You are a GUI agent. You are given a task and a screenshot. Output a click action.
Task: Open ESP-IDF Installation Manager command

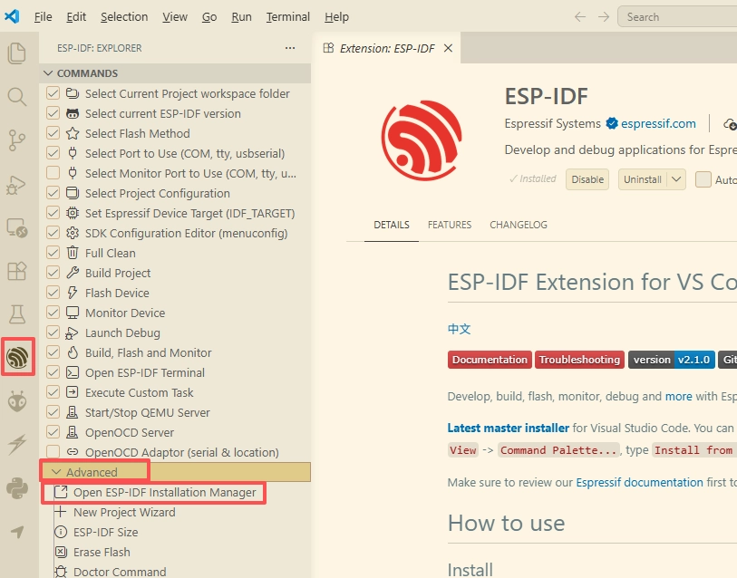click(x=164, y=493)
